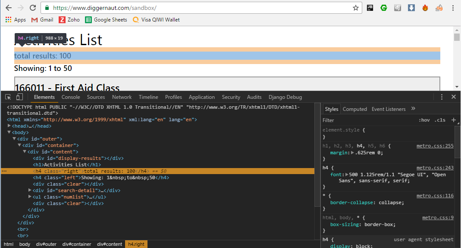Collapse the div#outer node
461x248 pixels.
coord(14,139)
